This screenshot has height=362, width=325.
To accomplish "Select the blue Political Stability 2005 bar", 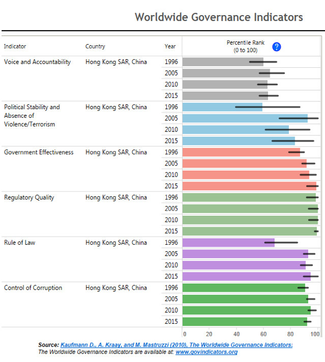I will pos(245,118).
